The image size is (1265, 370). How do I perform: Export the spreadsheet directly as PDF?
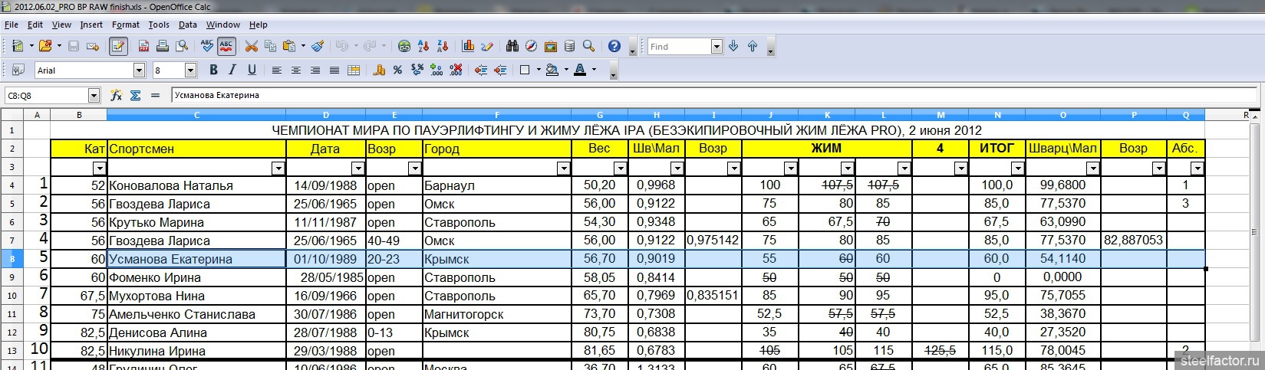click(x=143, y=47)
